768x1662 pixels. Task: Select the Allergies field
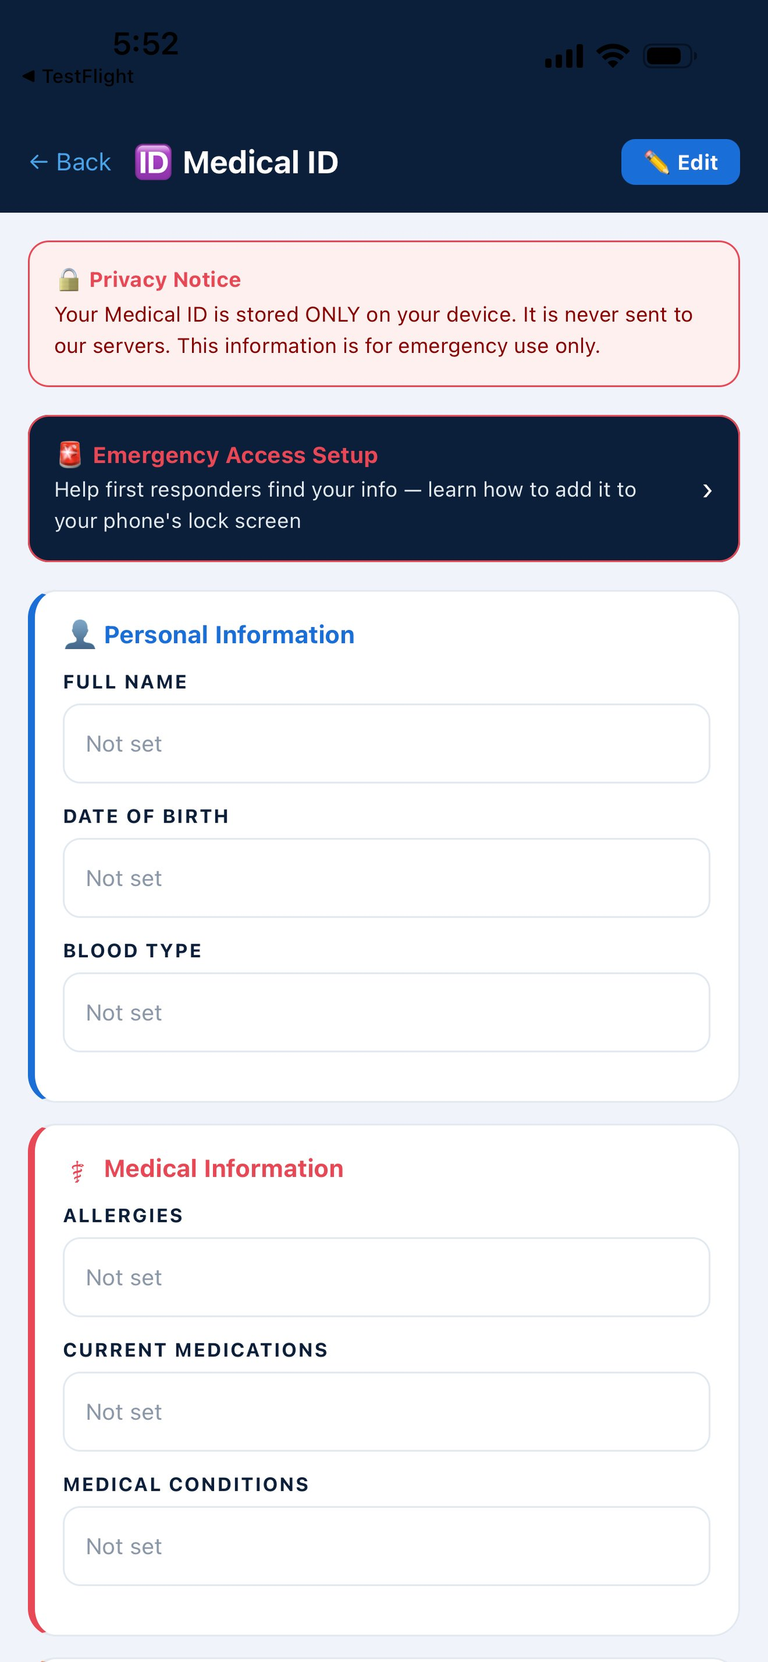(386, 1277)
